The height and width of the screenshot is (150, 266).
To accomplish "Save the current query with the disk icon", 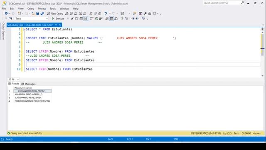I will coord(38,13).
